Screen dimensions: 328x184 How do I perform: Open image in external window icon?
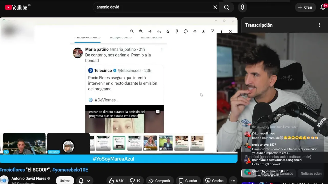(212, 31)
